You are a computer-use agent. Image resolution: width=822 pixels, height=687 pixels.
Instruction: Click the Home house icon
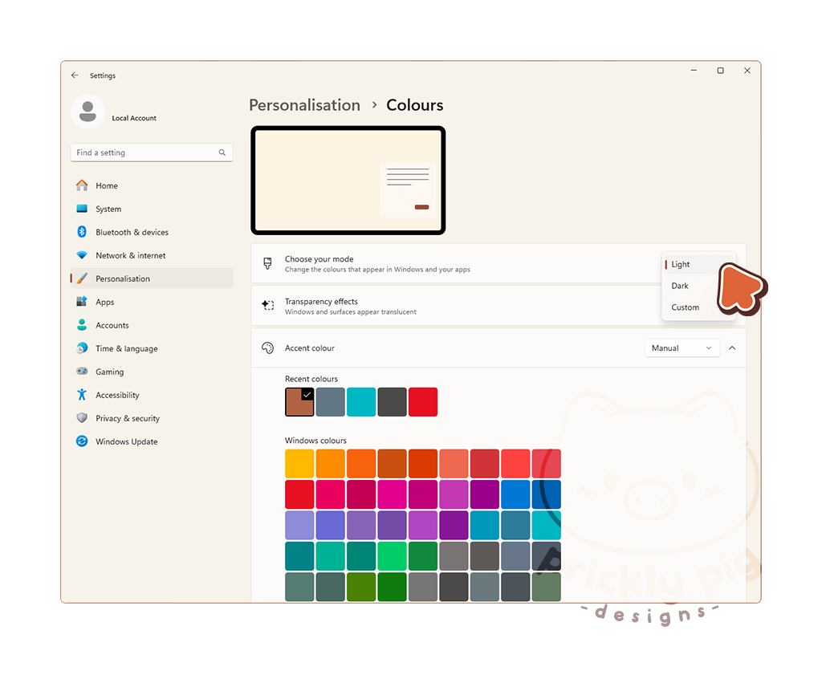pyautogui.click(x=82, y=185)
